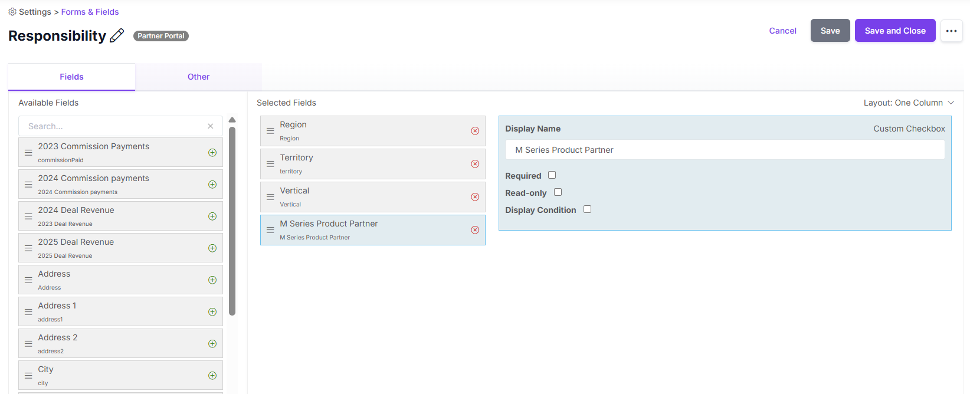The width and height of the screenshot is (970, 394).
Task: Enable the Required checkbox
Action: pos(552,175)
